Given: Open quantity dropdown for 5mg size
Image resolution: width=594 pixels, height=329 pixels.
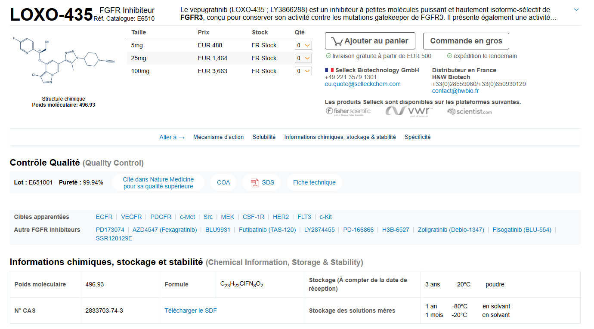Looking at the screenshot, I should (303, 45).
